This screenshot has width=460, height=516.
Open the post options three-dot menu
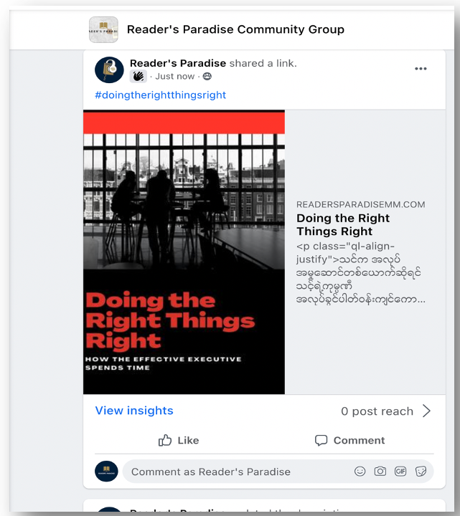pyautogui.click(x=421, y=69)
